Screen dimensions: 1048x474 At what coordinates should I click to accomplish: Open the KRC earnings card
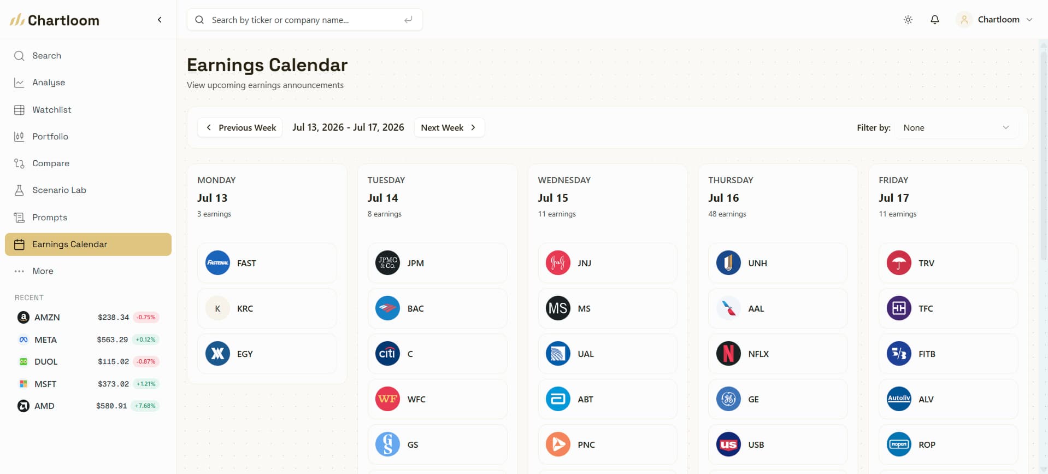click(x=267, y=308)
